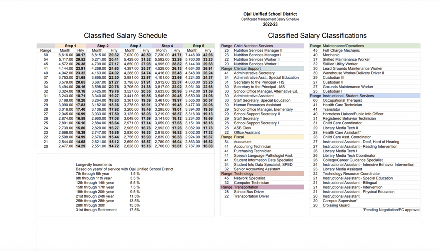This screenshot has height=251, width=439.
Task: Click the Step 5 column header
Action: [198, 46]
